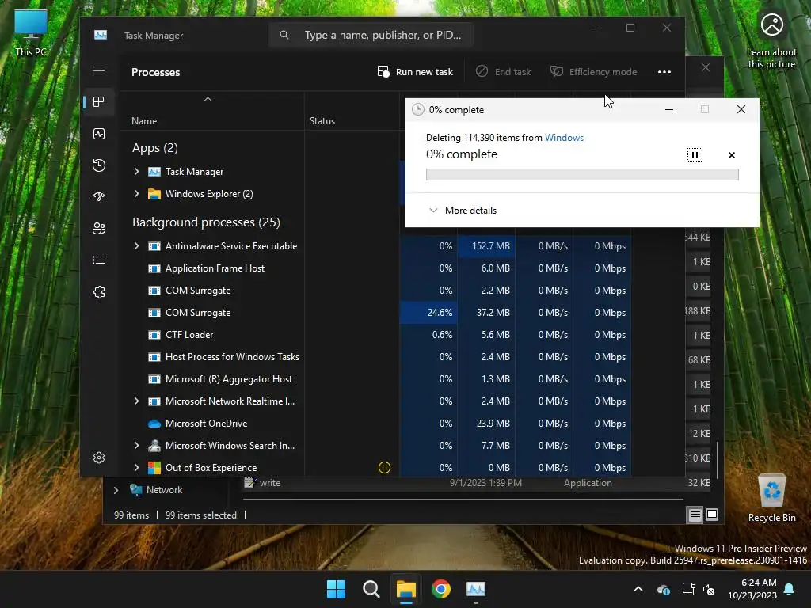Screen dimensions: 811x608
Task: Click Task Manager taskbar icon
Action: [x=476, y=589]
